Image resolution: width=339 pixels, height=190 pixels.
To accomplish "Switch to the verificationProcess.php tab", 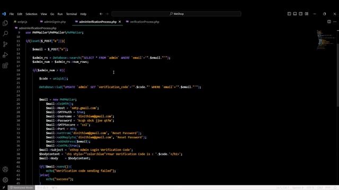I will pyautogui.click(x=142, y=22).
